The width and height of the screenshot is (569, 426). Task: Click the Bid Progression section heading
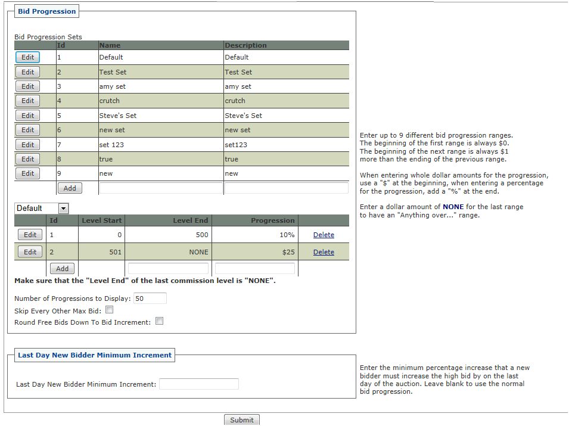47,11
